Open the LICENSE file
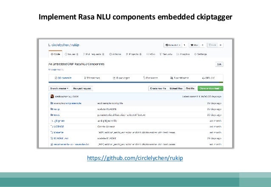This screenshot has width=271, height=187. 59,127
